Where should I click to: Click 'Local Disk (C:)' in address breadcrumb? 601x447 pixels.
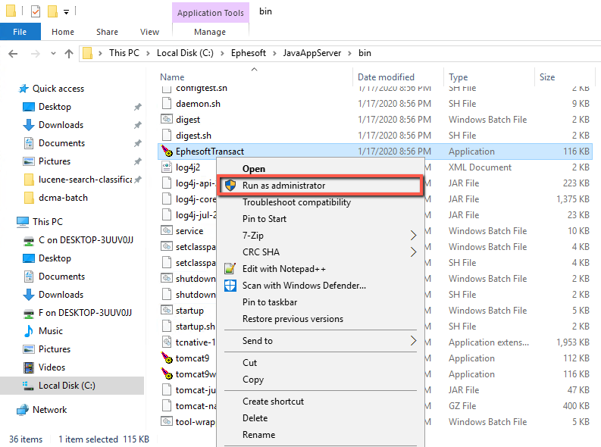[185, 53]
